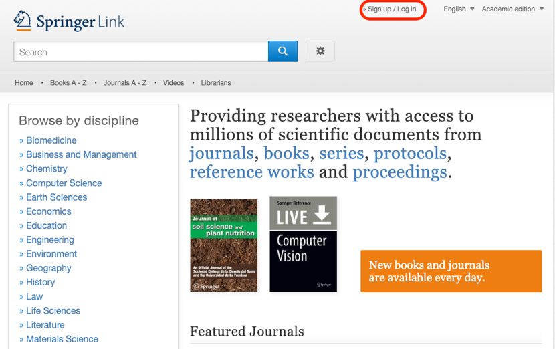This screenshot has width=555, height=349.
Task: Click the Springer Link horse logo
Action: pos(23,21)
